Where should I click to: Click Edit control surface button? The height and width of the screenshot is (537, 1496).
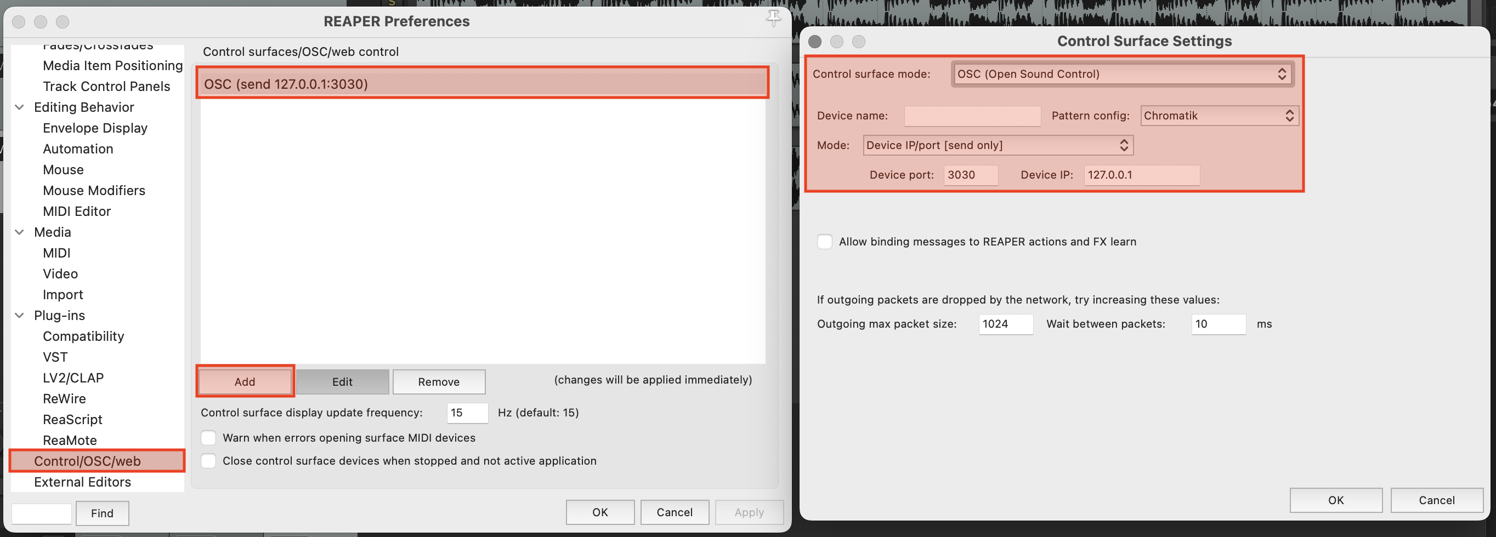(342, 381)
